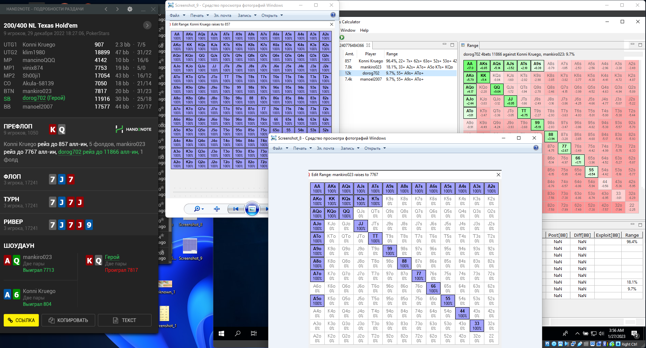
Task: Select the Range tab in Calculator
Action: click(x=469, y=45)
